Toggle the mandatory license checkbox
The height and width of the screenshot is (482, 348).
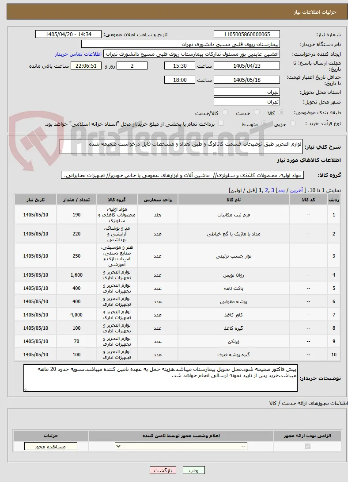coord(307,446)
